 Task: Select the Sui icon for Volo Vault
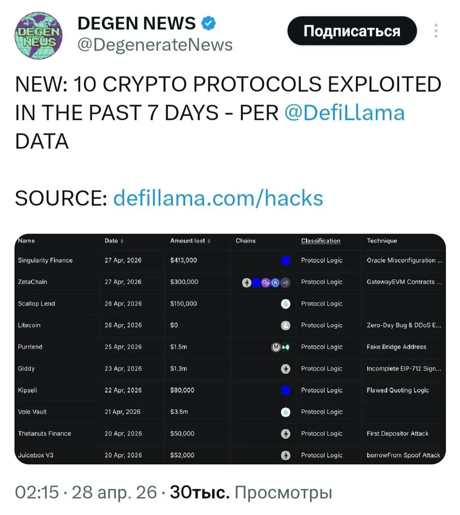tap(286, 412)
